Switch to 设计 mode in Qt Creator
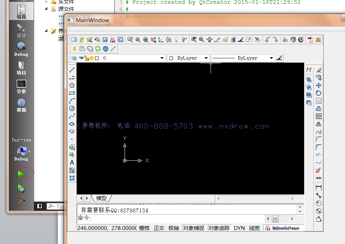Screen dimensions: 345x244 (x=21, y=31)
